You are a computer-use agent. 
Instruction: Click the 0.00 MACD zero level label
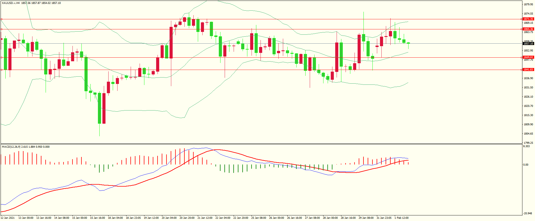tap(526, 165)
